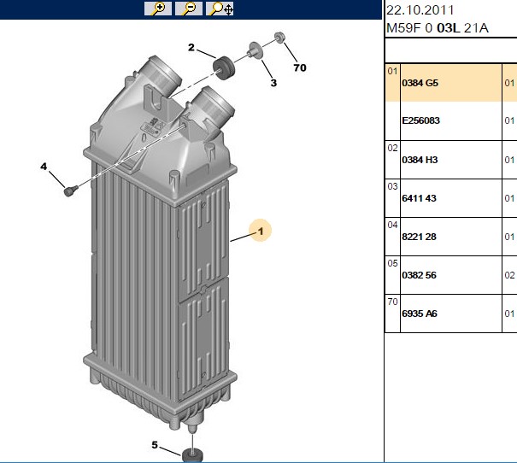
Task: Select row index 70 in parts table
Action: (392, 302)
